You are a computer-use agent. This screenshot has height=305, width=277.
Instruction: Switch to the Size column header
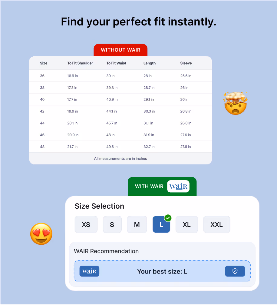(44, 63)
